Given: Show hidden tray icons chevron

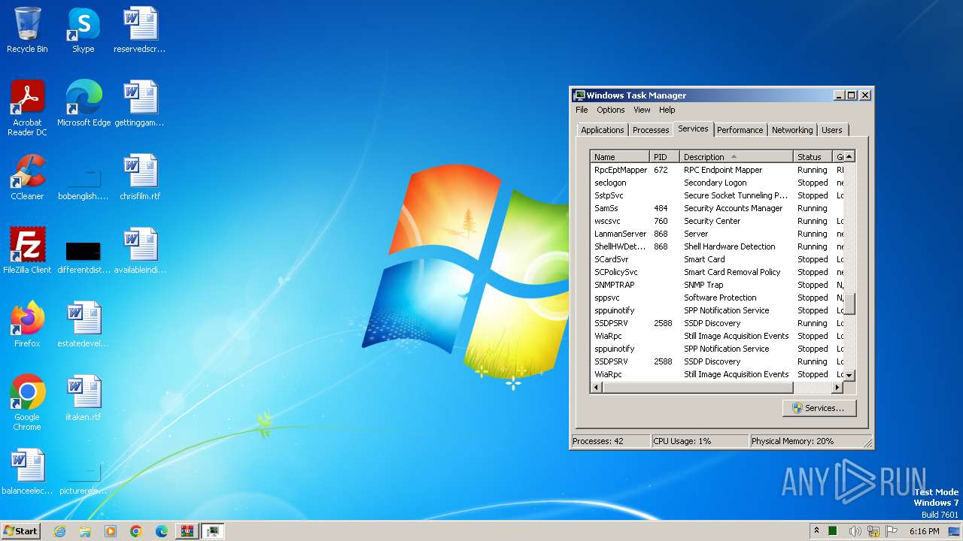Looking at the screenshot, I should (817, 531).
